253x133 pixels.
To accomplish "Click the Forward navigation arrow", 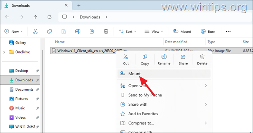I will coord(21,17).
